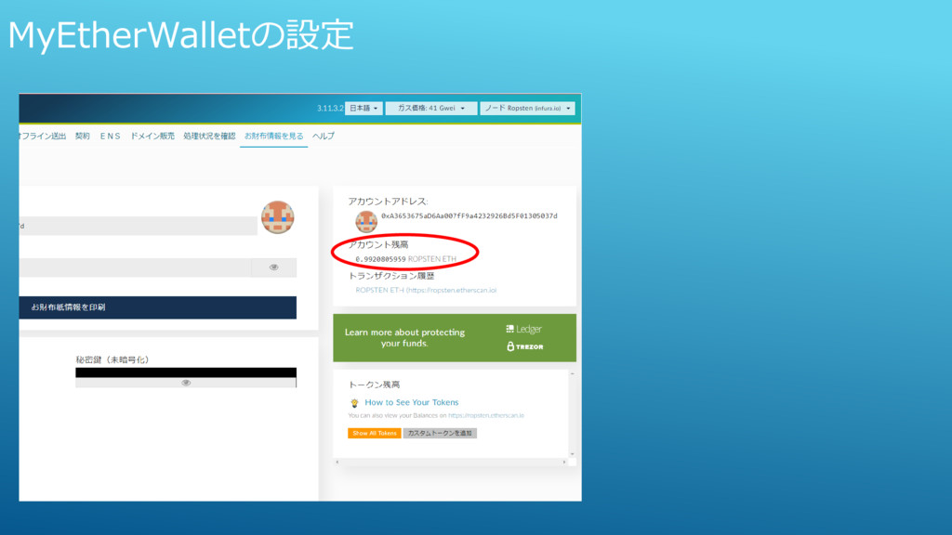Click the account address 0xA3653675... text
This screenshot has height=535, width=952.
coord(469,215)
